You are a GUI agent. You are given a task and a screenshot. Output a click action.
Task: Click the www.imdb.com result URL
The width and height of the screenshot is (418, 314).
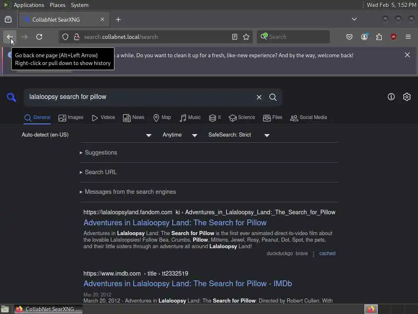[x=136, y=274]
